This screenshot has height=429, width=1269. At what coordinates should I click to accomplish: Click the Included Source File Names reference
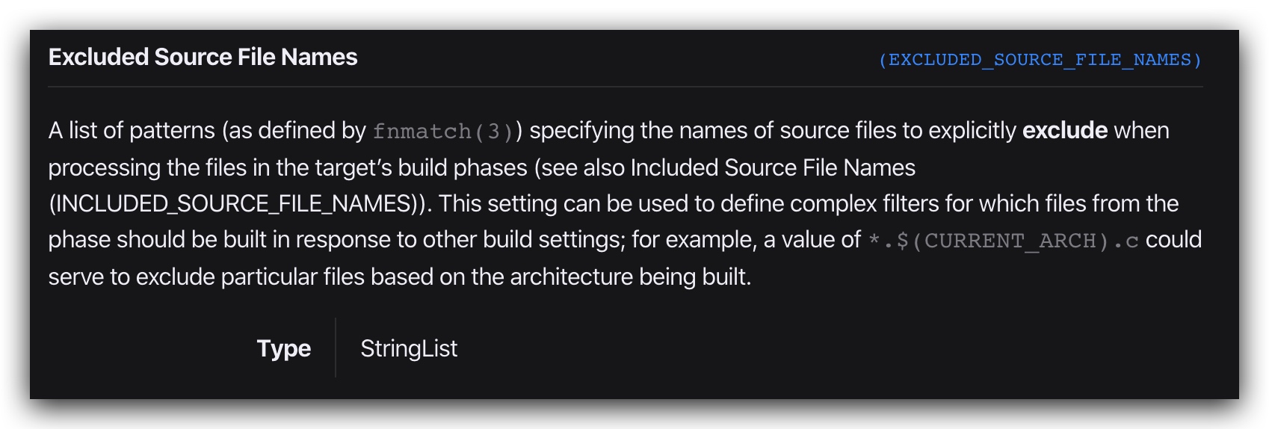[x=773, y=167]
